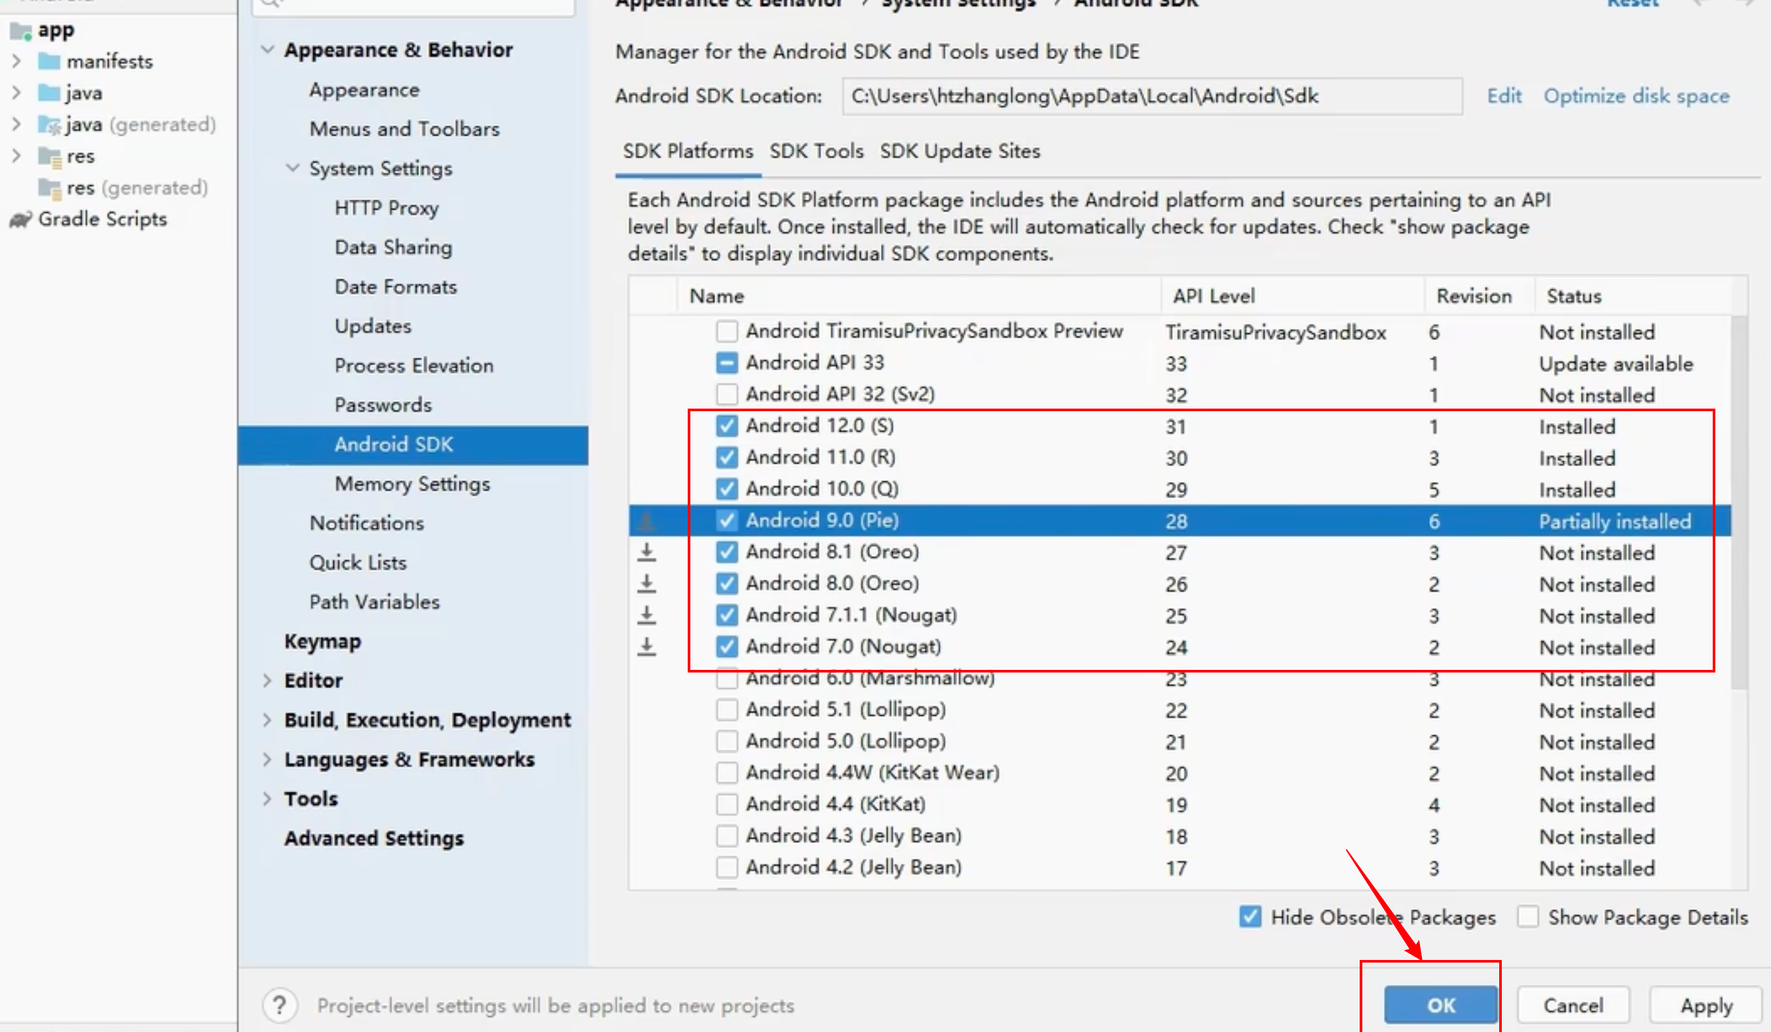Click the download icon on Android 9.0 (Pie) row
This screenshot has width=1771, height=1032.
pyautogui.click(x=646, y=521)
